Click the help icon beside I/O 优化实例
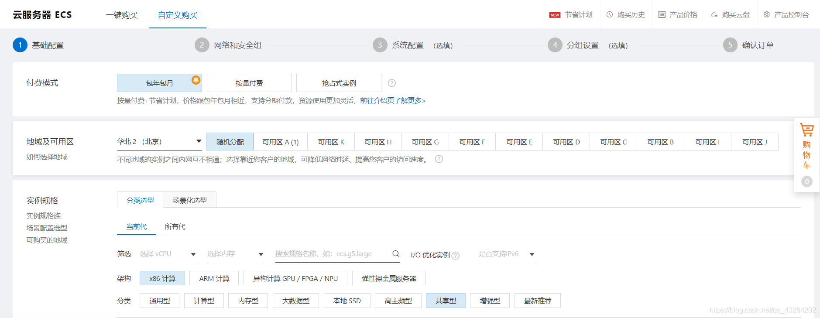Viewport: 820px width, 318px height. pos(456,256)
